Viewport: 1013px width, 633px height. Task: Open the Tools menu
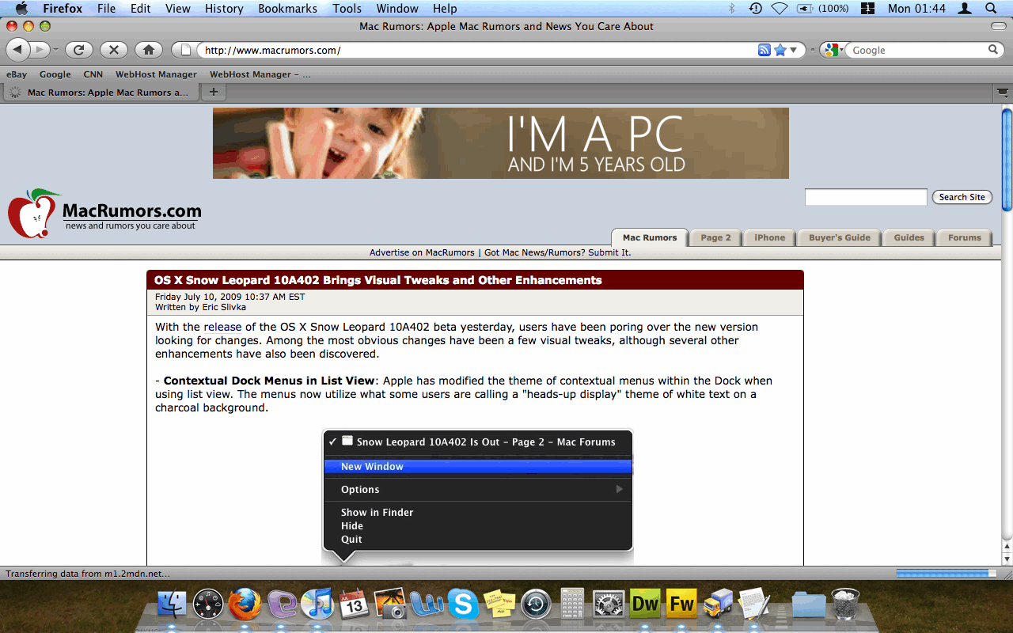pos(347,9)
